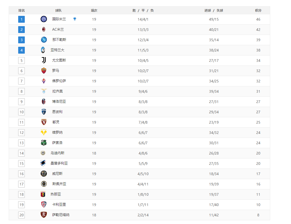This screenshot has width=291, height=224.
Task: Open the 桑普多利亚 team link
Action: pyautogui.click(x=59, y=163)
